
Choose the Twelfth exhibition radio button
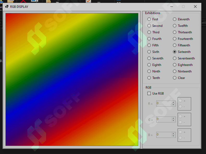tap(174, 26)
